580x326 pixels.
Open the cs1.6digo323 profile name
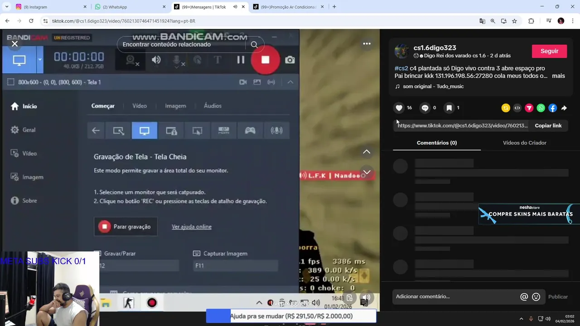click(x=435, y=48)
